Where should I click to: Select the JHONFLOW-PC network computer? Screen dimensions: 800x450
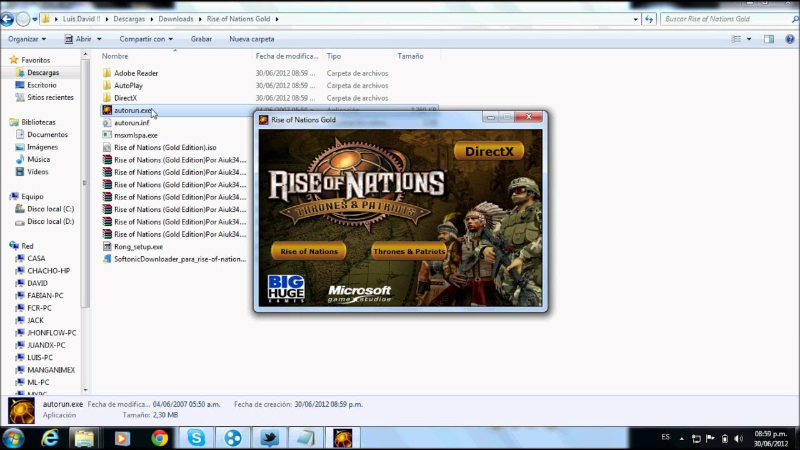(x=51, y=332)
